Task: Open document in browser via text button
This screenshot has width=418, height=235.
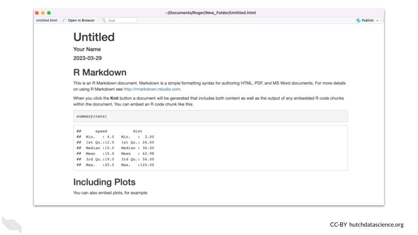Action: (81, 20)
